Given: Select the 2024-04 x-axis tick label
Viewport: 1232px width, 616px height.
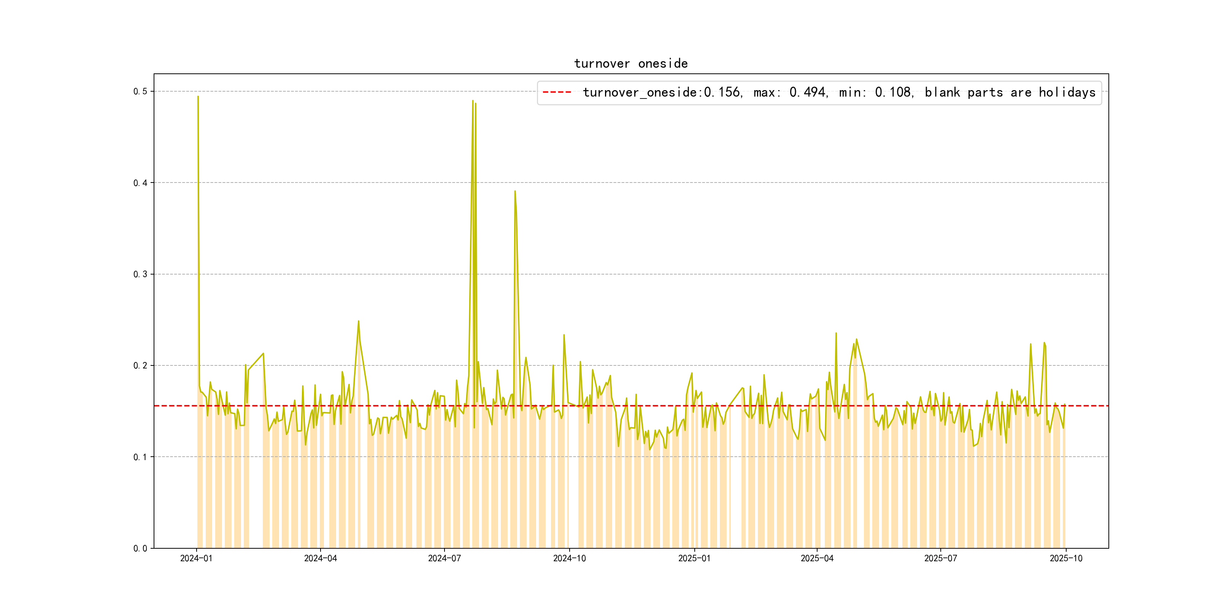Looking at the screenshot, I should tap(321, 558).
